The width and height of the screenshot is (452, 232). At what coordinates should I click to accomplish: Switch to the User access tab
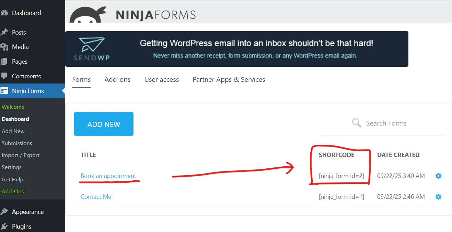click(x=162, y=79)
